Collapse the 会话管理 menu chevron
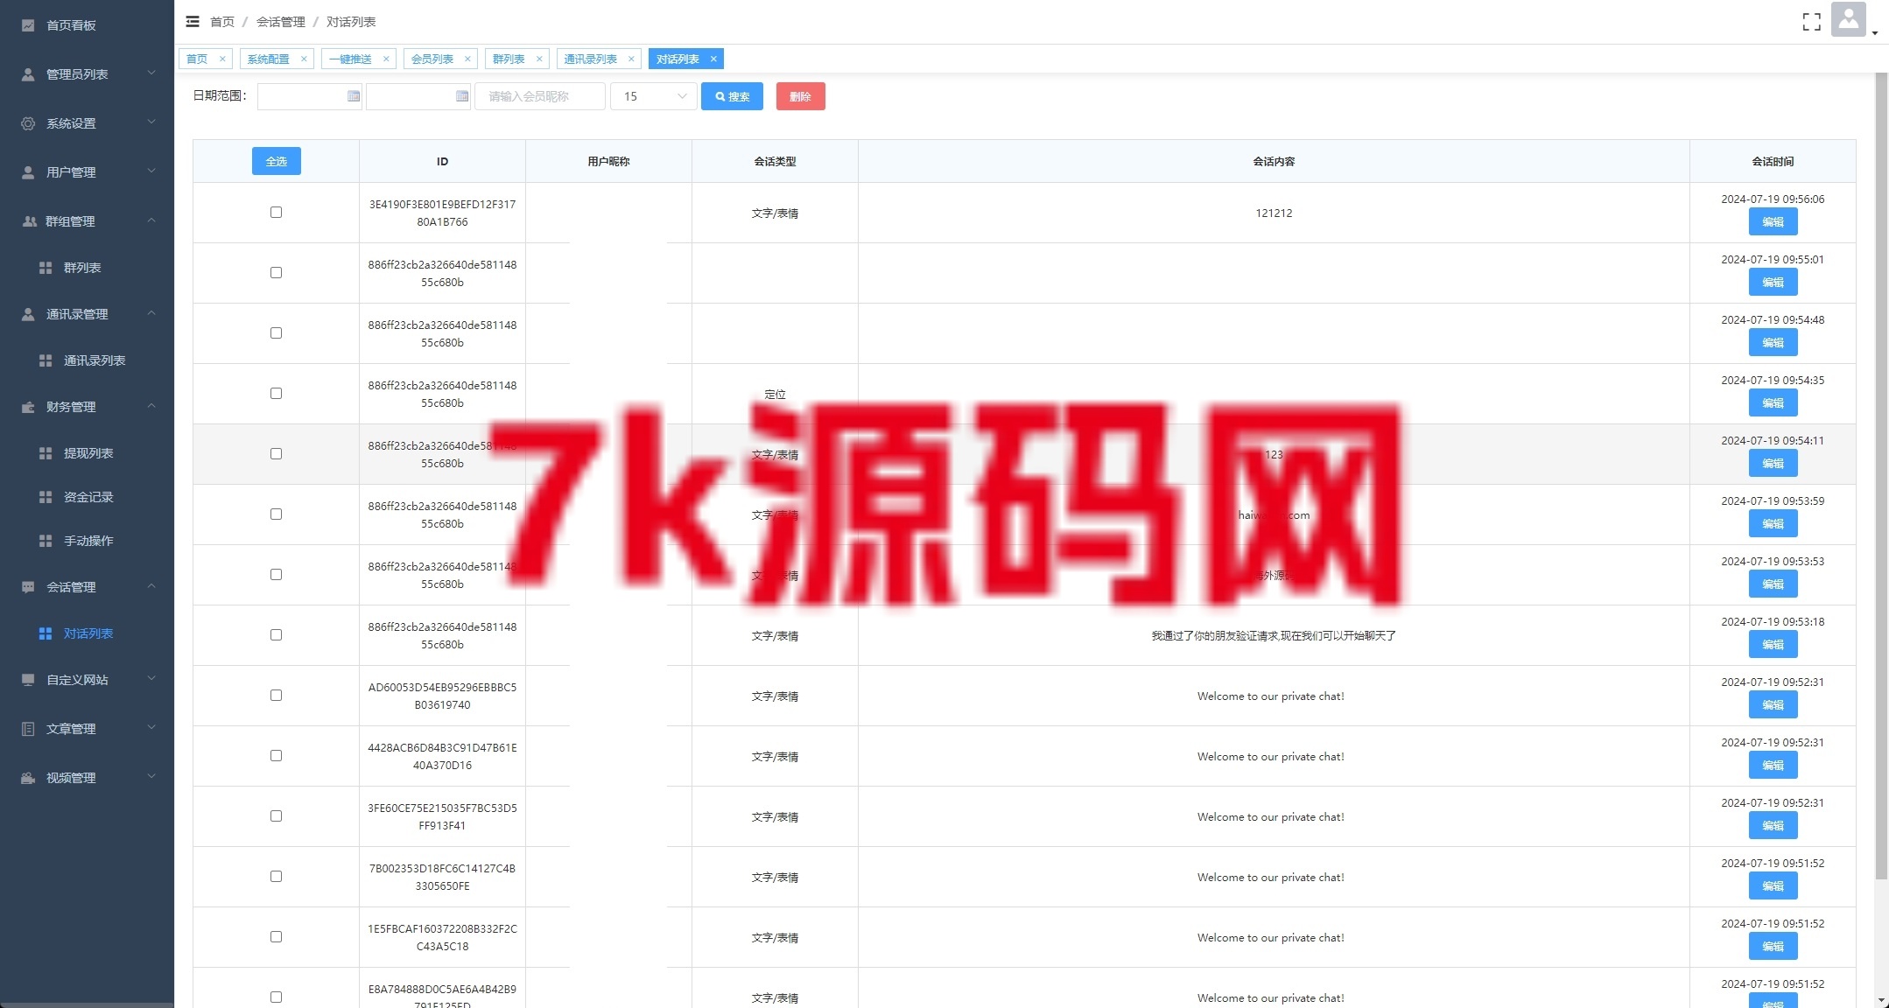 pos(151,586)
